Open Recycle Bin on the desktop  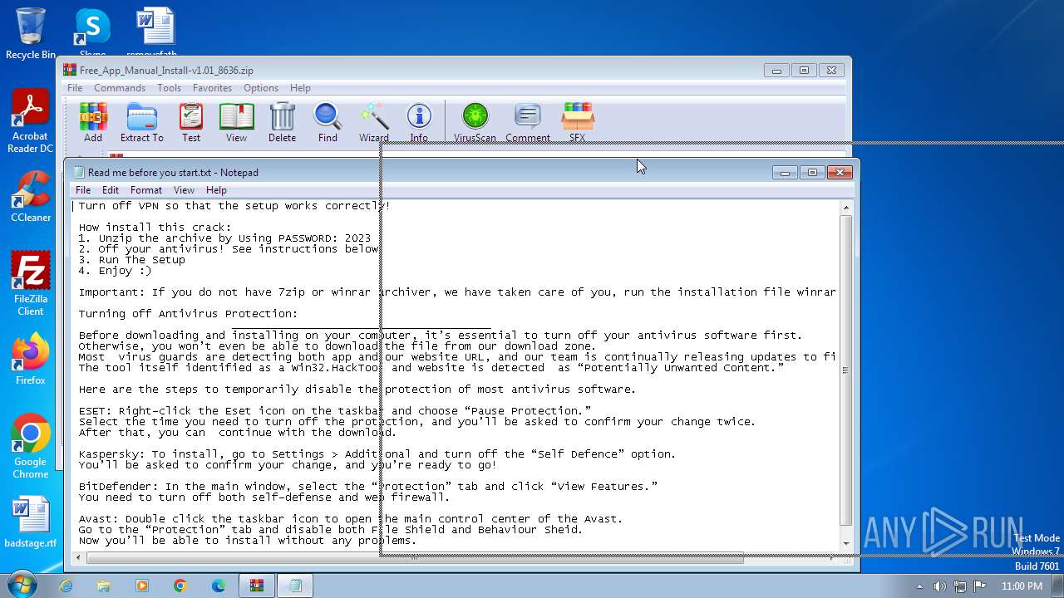pyautogui.click(x=31, y=33)
